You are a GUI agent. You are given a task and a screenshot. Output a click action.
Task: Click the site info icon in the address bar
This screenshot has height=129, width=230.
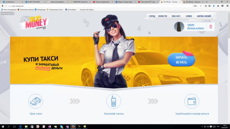6,6
